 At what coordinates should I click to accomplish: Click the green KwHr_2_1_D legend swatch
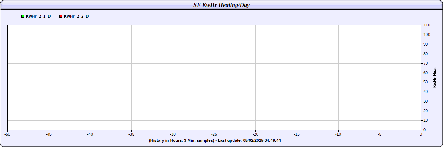tap(23, 16)
